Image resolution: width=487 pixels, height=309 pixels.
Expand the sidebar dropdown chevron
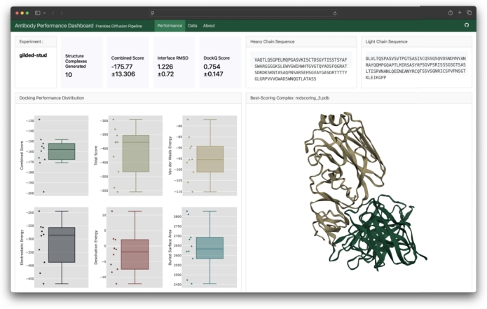point(44,13)
